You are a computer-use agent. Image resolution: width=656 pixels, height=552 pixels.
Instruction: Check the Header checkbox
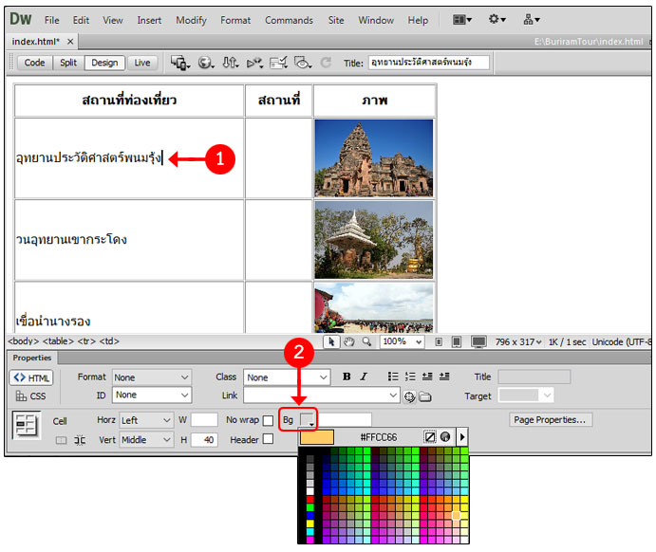[x=268, y=439]
